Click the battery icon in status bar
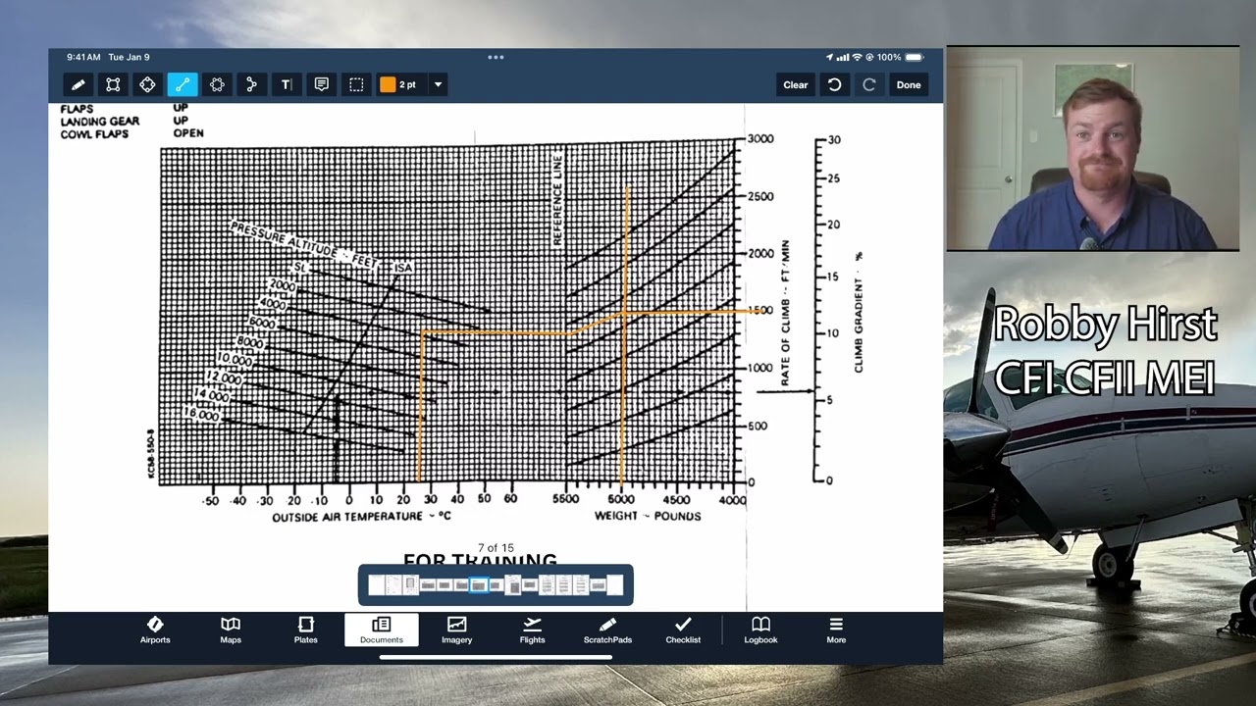 (914, 58)
